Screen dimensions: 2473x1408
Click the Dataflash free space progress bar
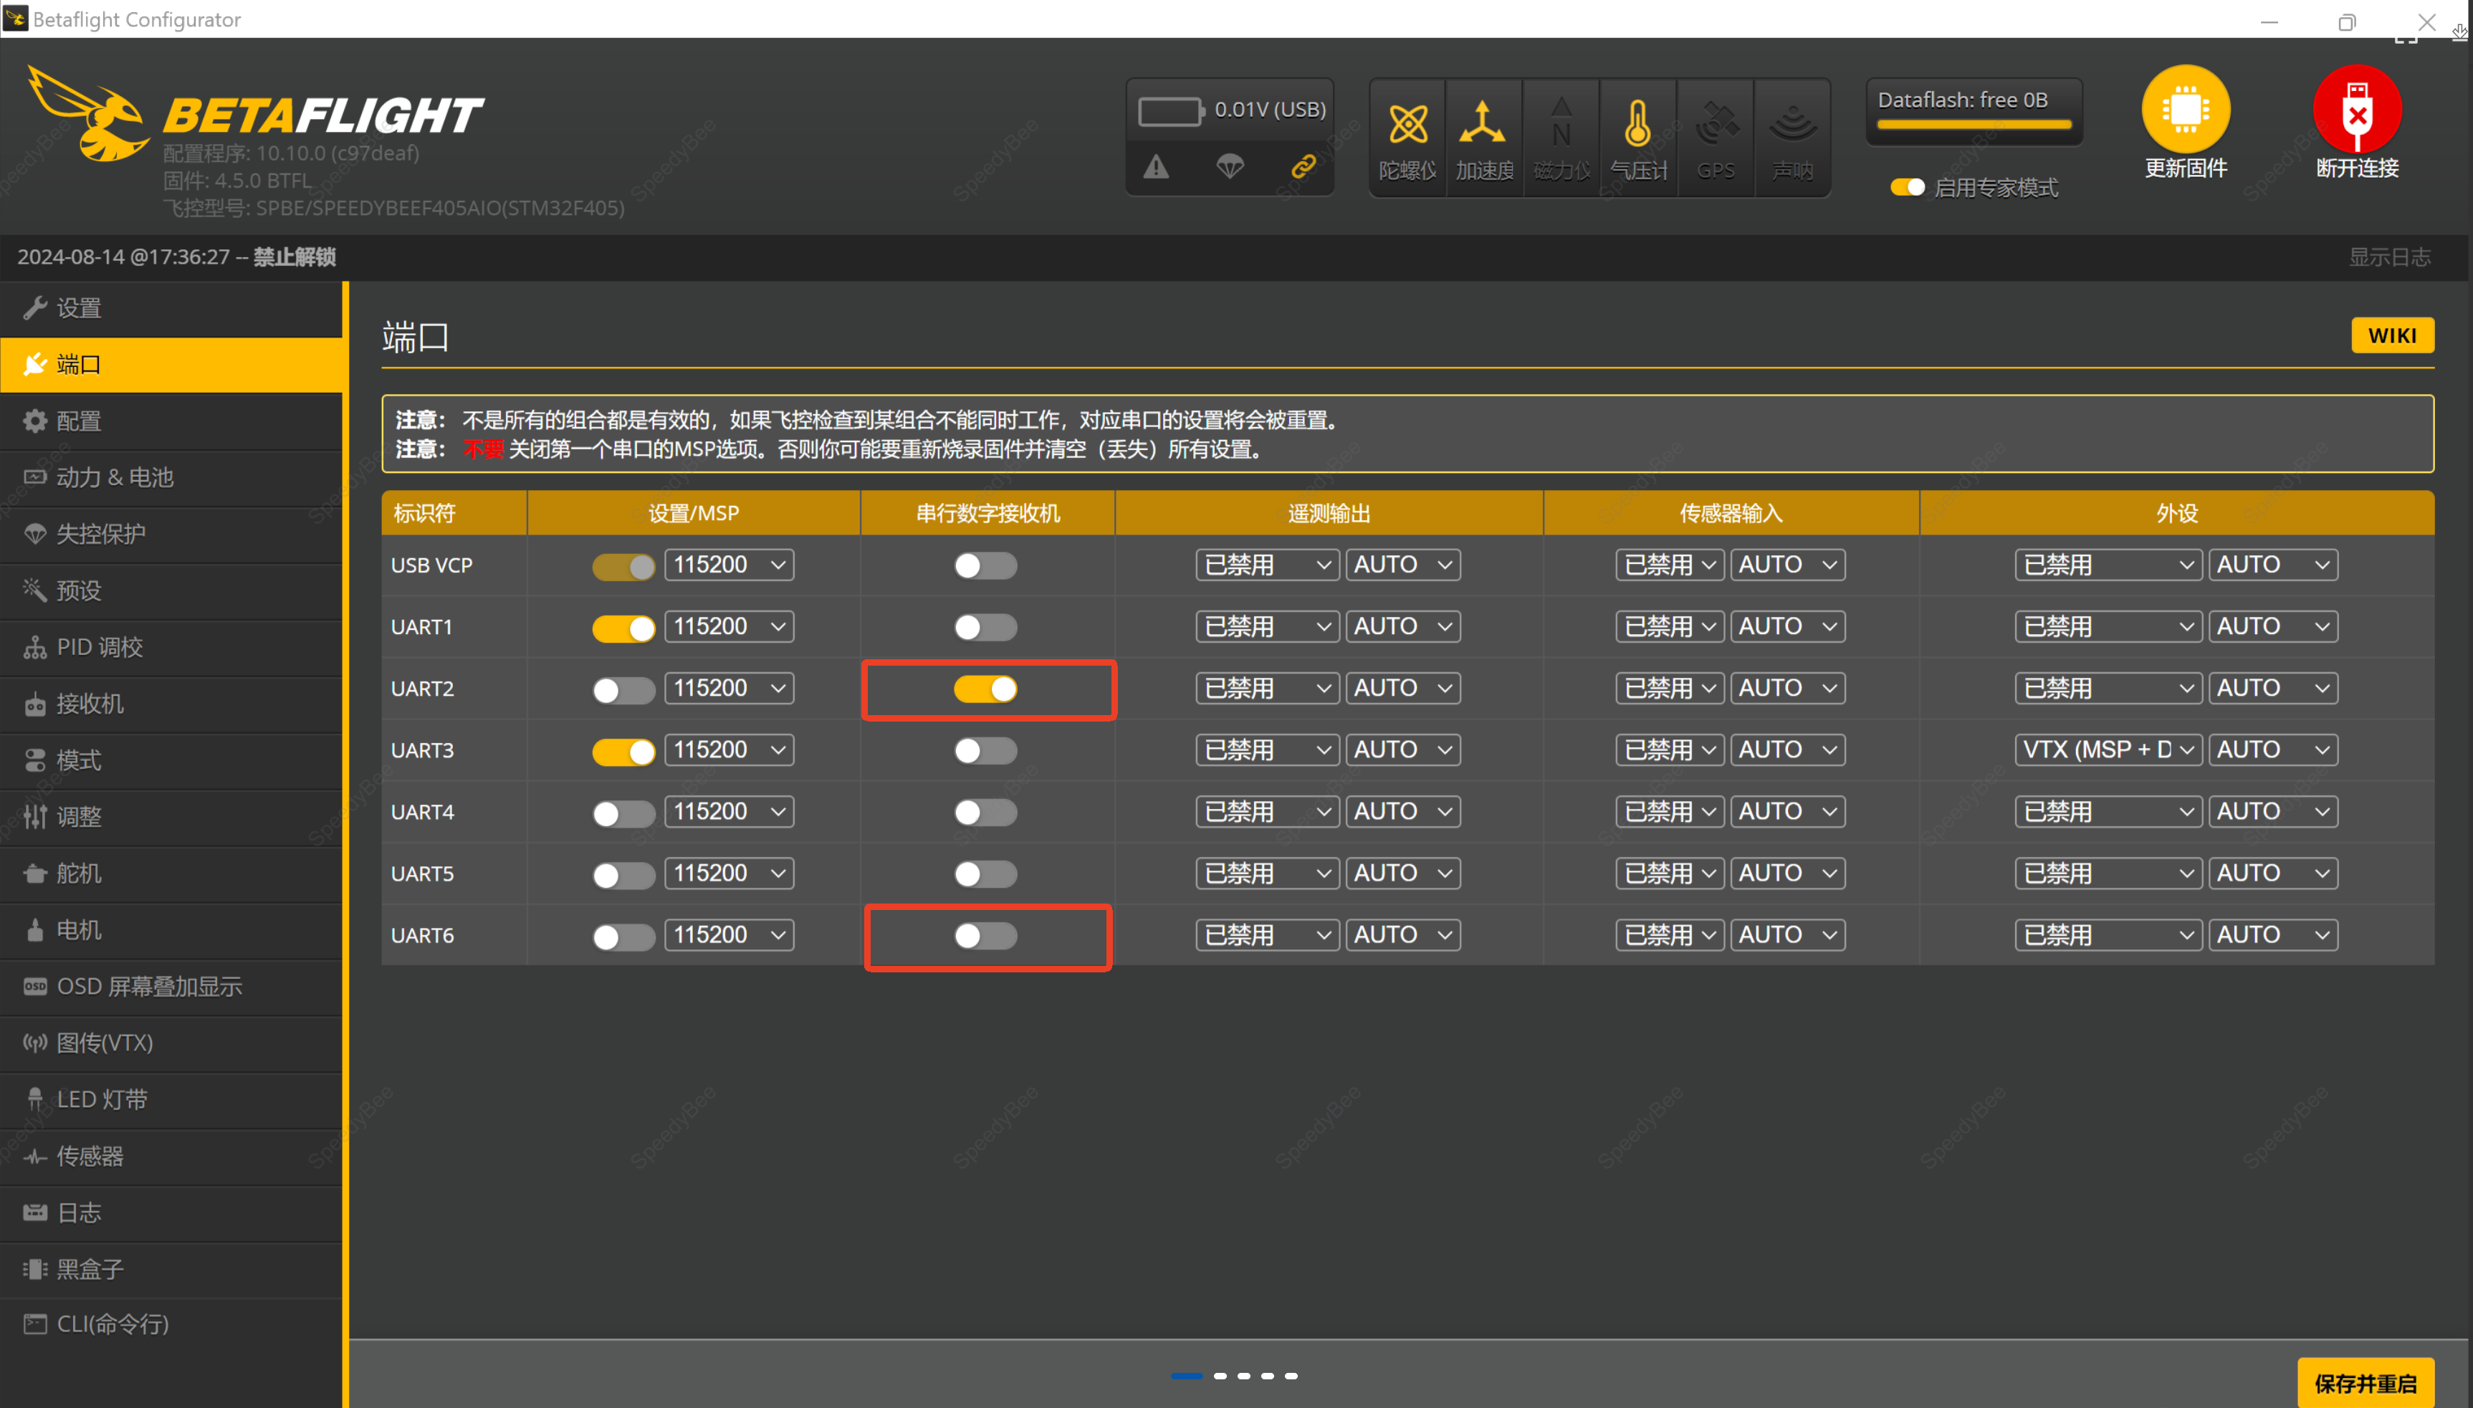(1973, 125)
